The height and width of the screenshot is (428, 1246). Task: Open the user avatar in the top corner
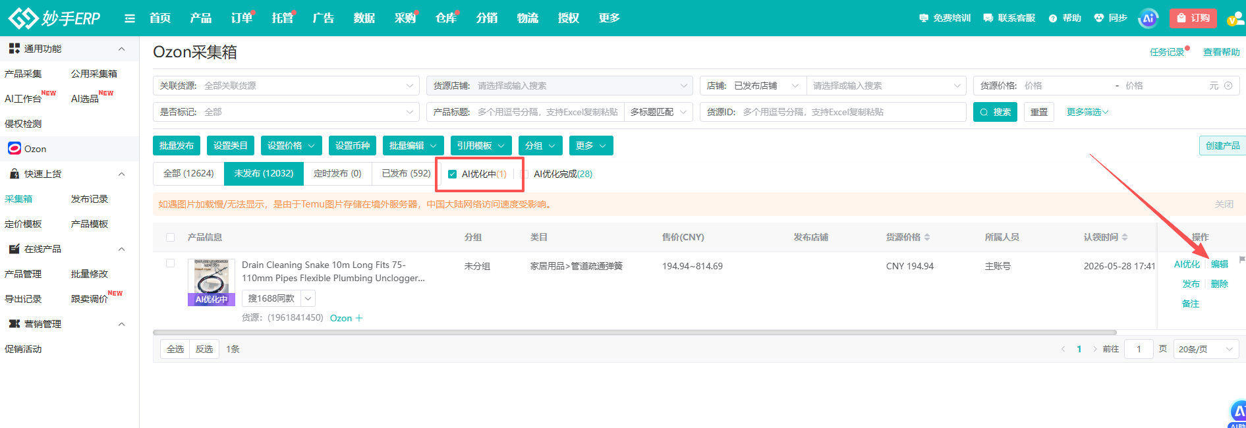tap(1235, 19)
